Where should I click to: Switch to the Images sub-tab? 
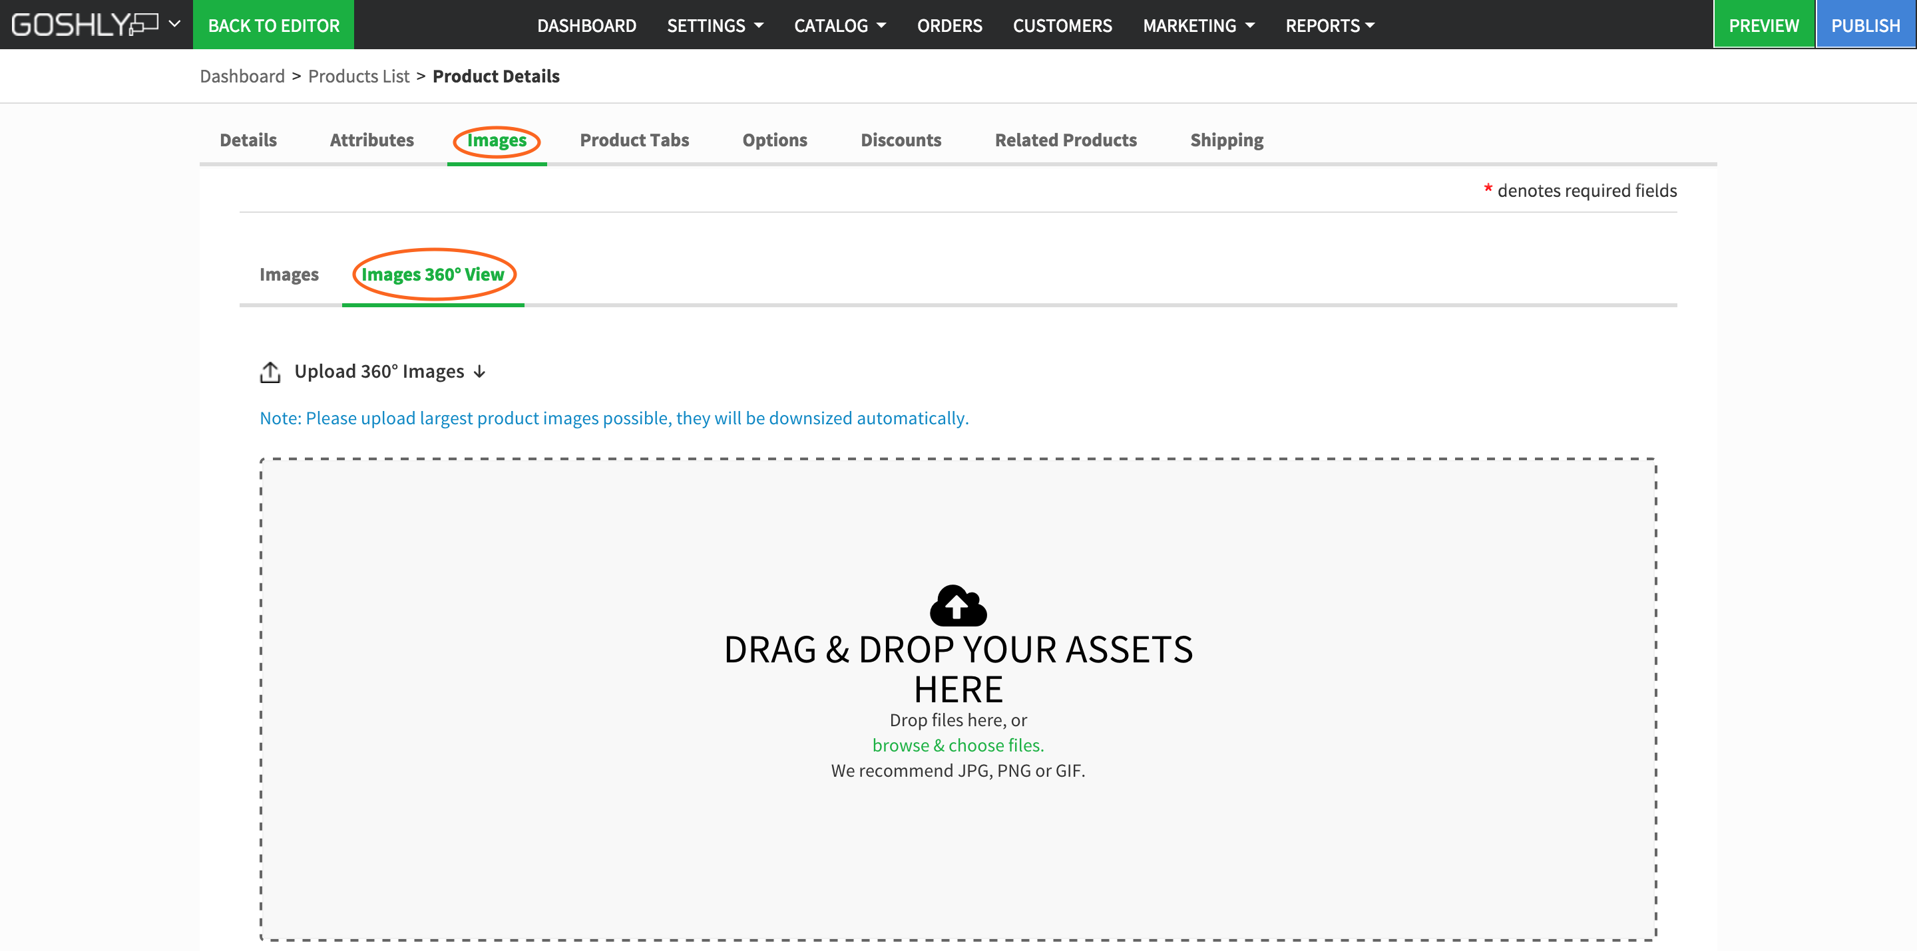tap(289, 275)
